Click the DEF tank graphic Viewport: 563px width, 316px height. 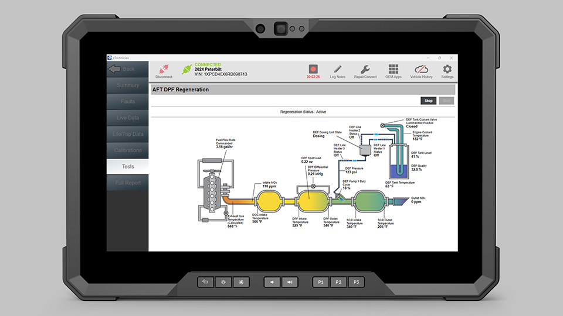399,162
